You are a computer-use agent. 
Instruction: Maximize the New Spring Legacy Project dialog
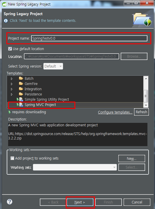tap(136, 3)
